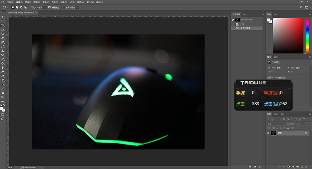This screenshot has width=312, height=169.
Task: Create new group folder icon
Action: [297, 167]
